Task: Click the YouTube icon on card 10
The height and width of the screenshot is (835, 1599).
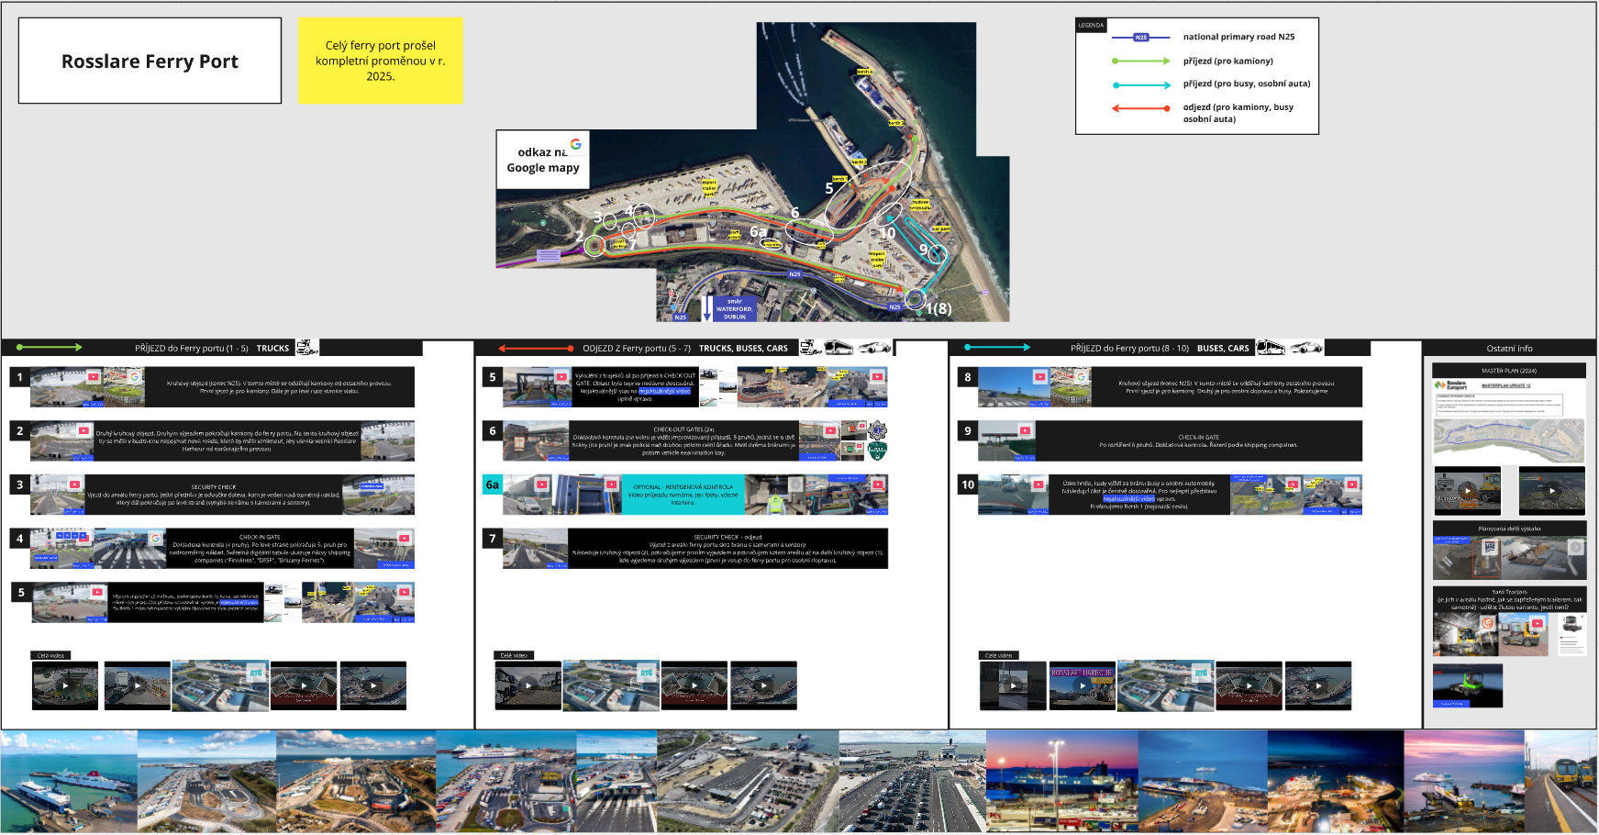Action: pyautogui.click(x=1039, y=485)
